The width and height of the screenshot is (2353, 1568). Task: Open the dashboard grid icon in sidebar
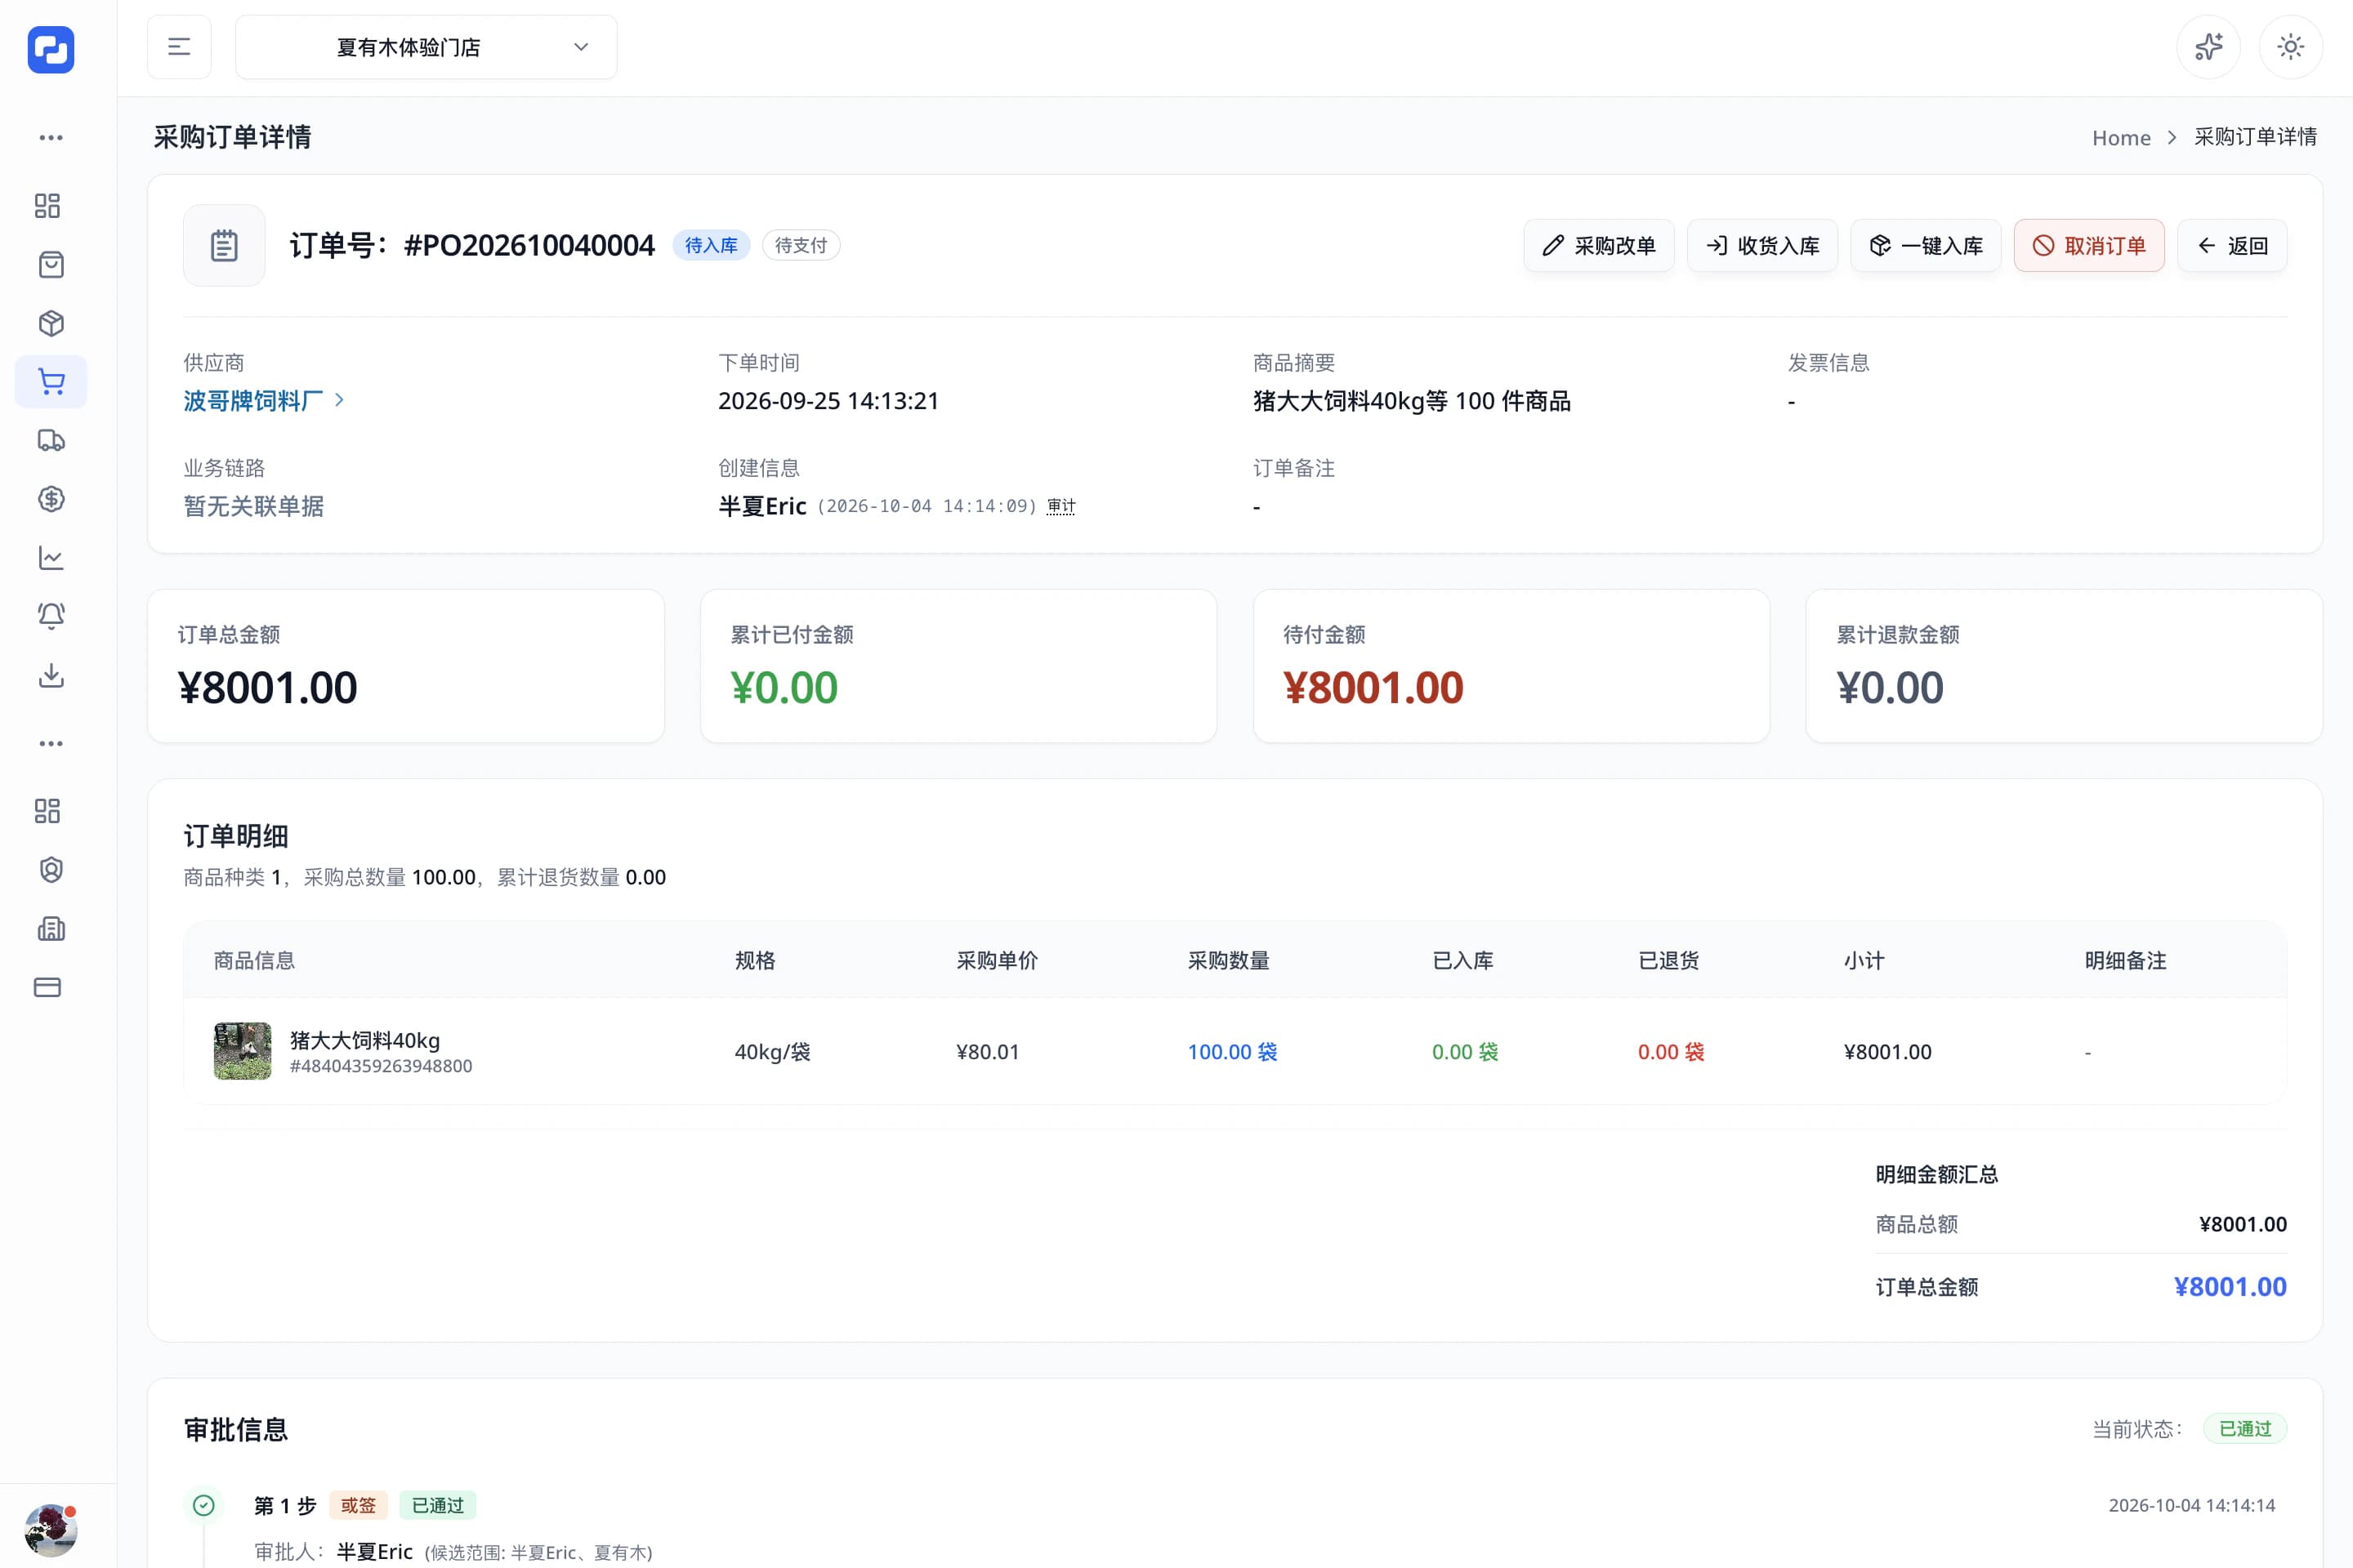click(48, 206)
